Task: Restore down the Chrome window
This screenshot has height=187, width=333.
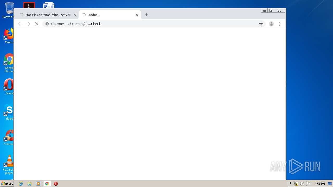Action: pos(271,11)
